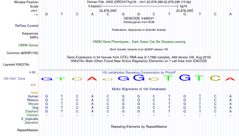Click the Mouse species row label
The image size is (239, 136).
tap(33, 104)
